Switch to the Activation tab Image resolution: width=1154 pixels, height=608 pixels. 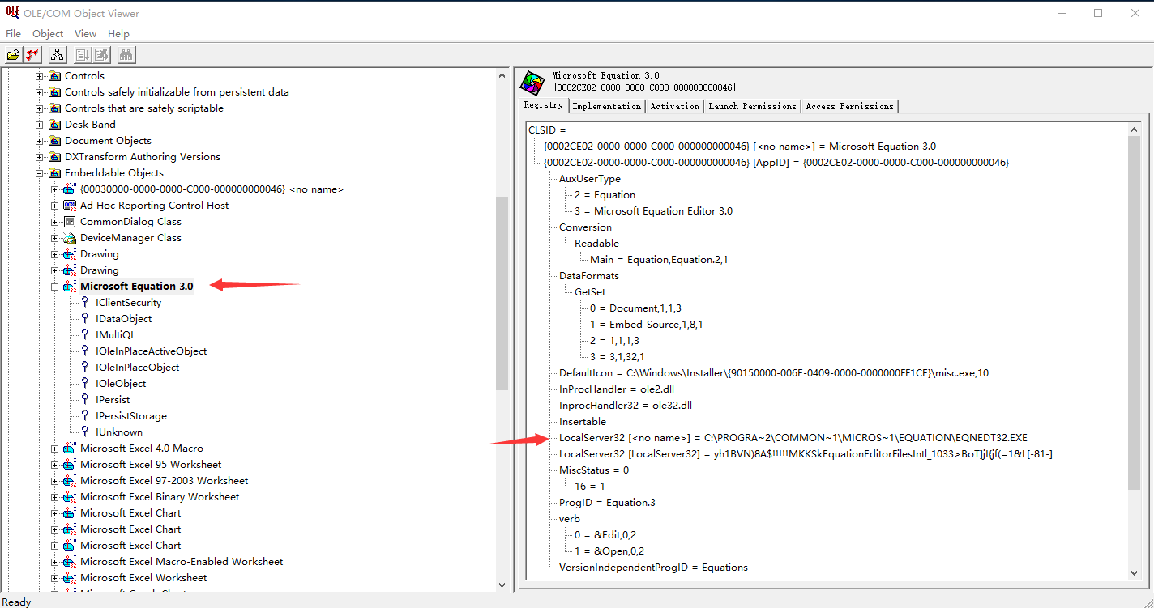click(x=674, y=106)
